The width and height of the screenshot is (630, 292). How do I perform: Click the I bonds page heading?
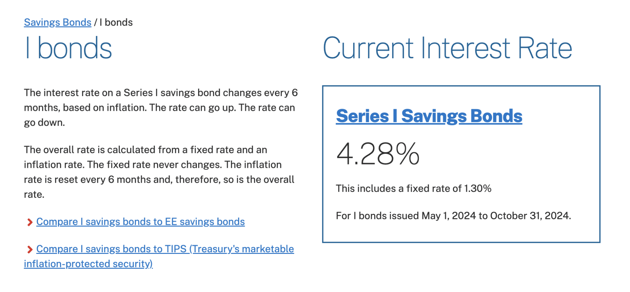point(67,48)
